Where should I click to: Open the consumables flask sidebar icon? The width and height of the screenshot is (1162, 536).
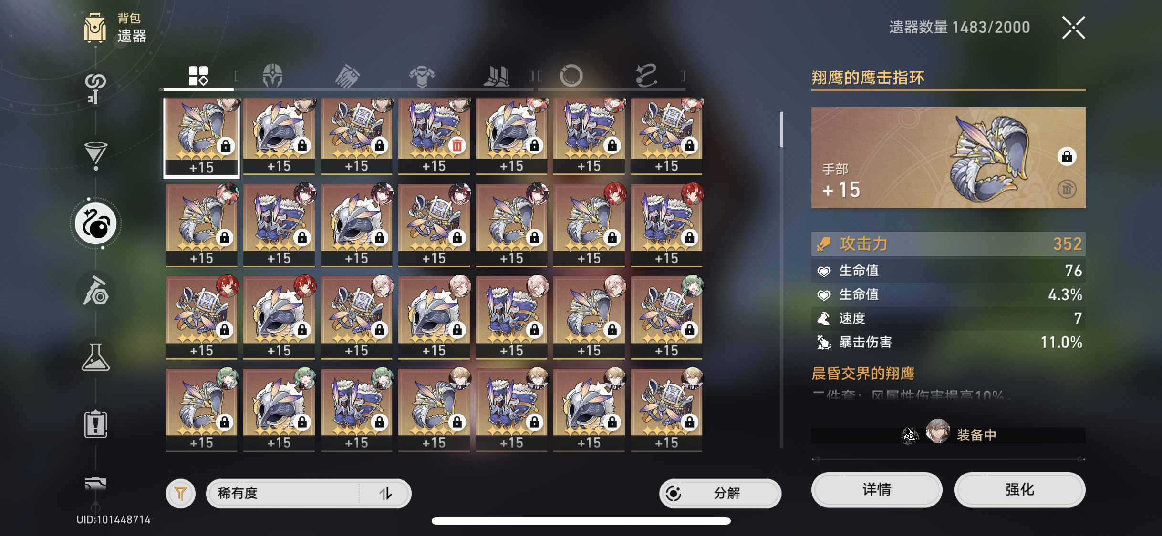tap(96, 357)
